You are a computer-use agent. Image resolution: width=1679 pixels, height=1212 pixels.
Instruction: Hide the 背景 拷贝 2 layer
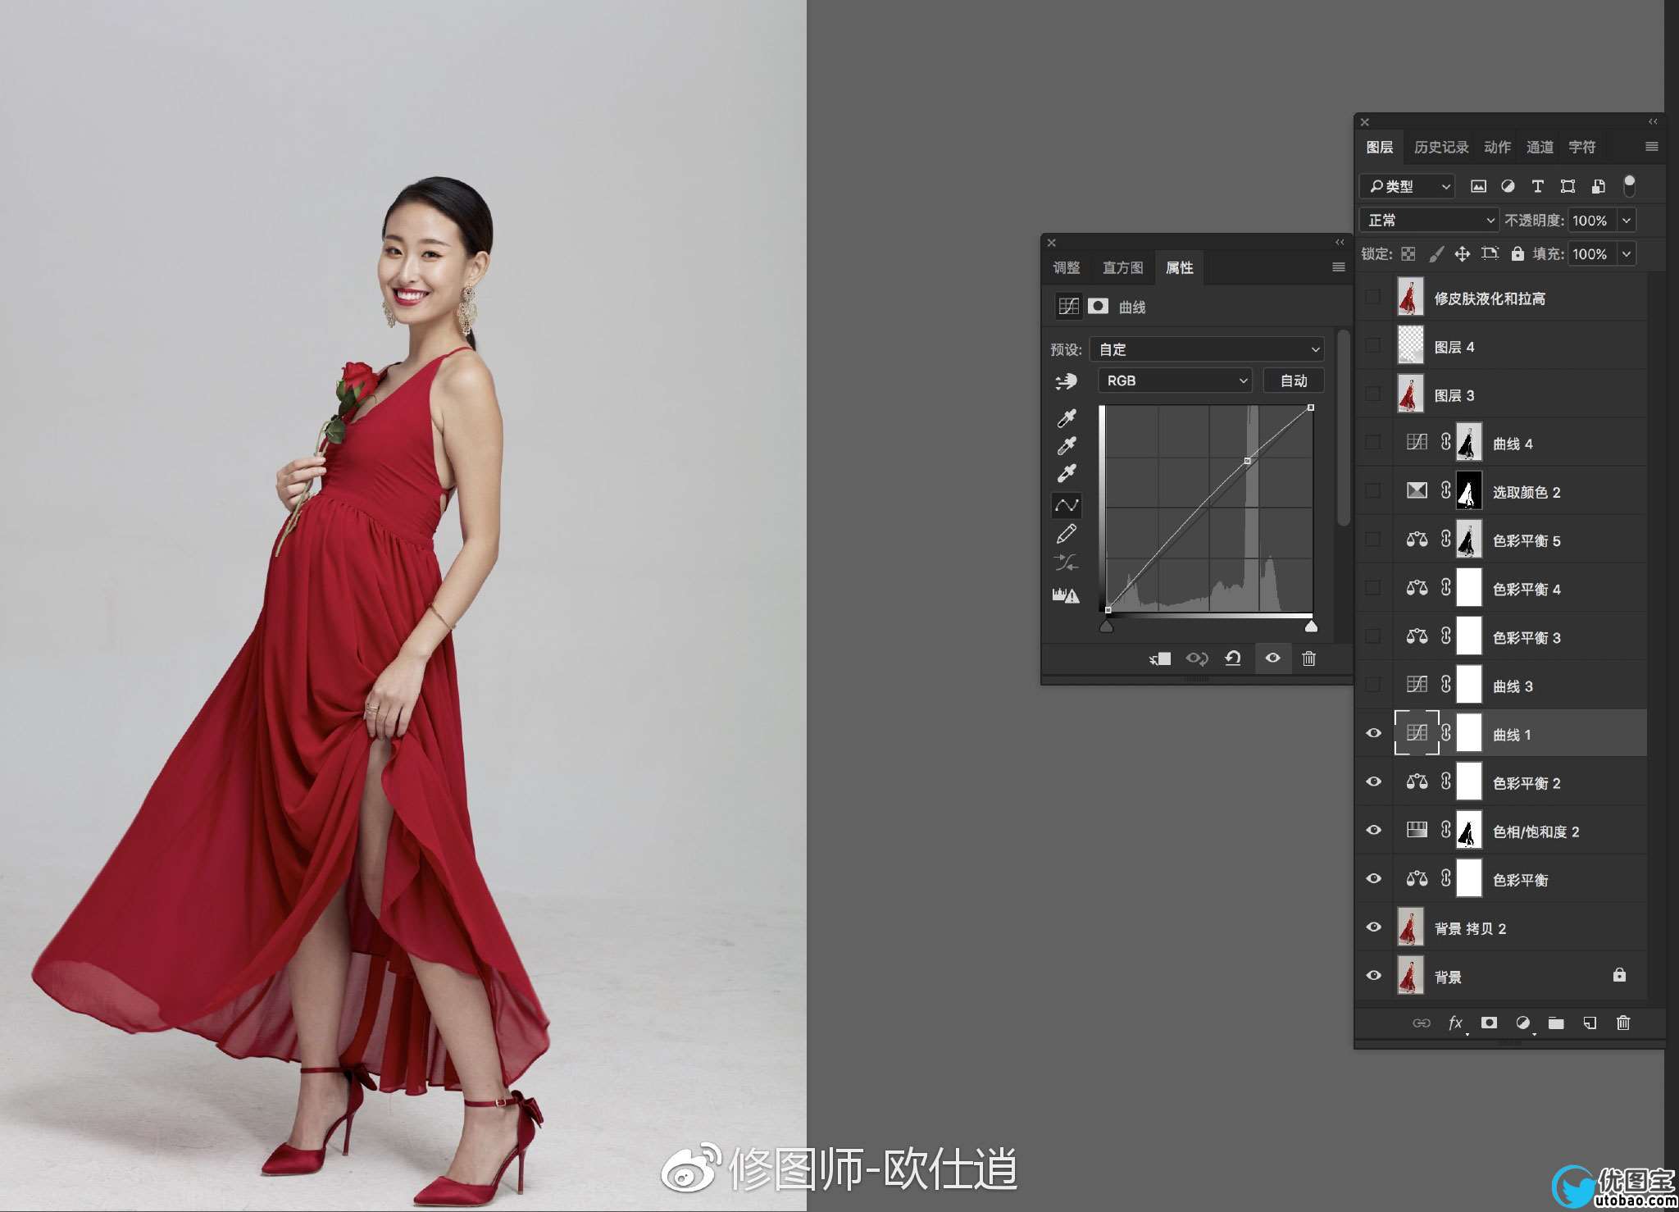(1373, 927)
